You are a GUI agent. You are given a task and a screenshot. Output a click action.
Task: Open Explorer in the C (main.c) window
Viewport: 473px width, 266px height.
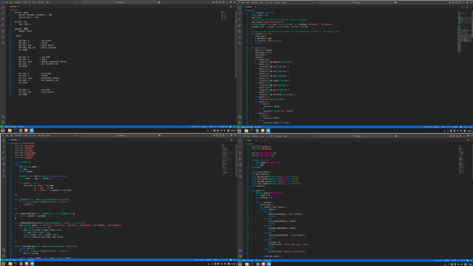(x=240, y=140)
